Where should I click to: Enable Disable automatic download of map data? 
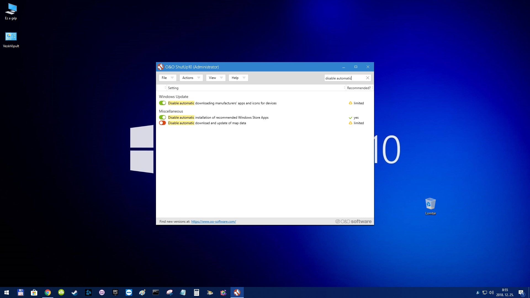coord(162,123)
